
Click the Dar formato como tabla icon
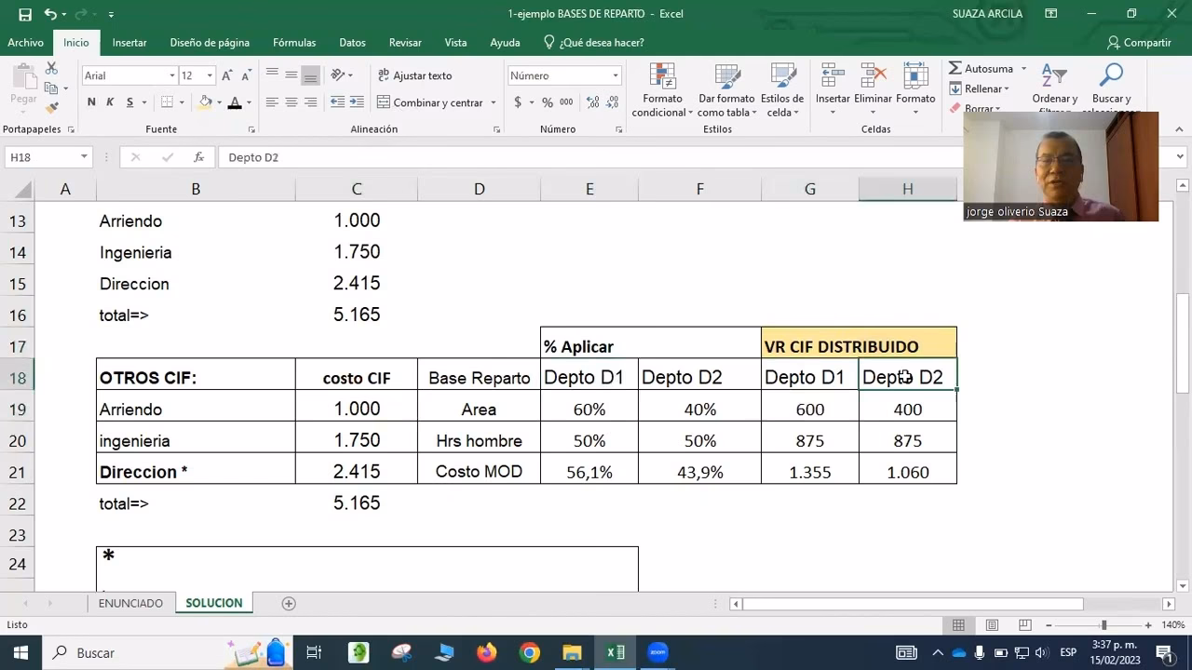[x=726, y=84]
